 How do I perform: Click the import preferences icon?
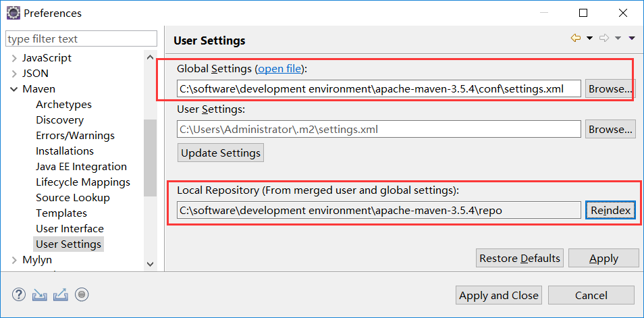[40, 294]
